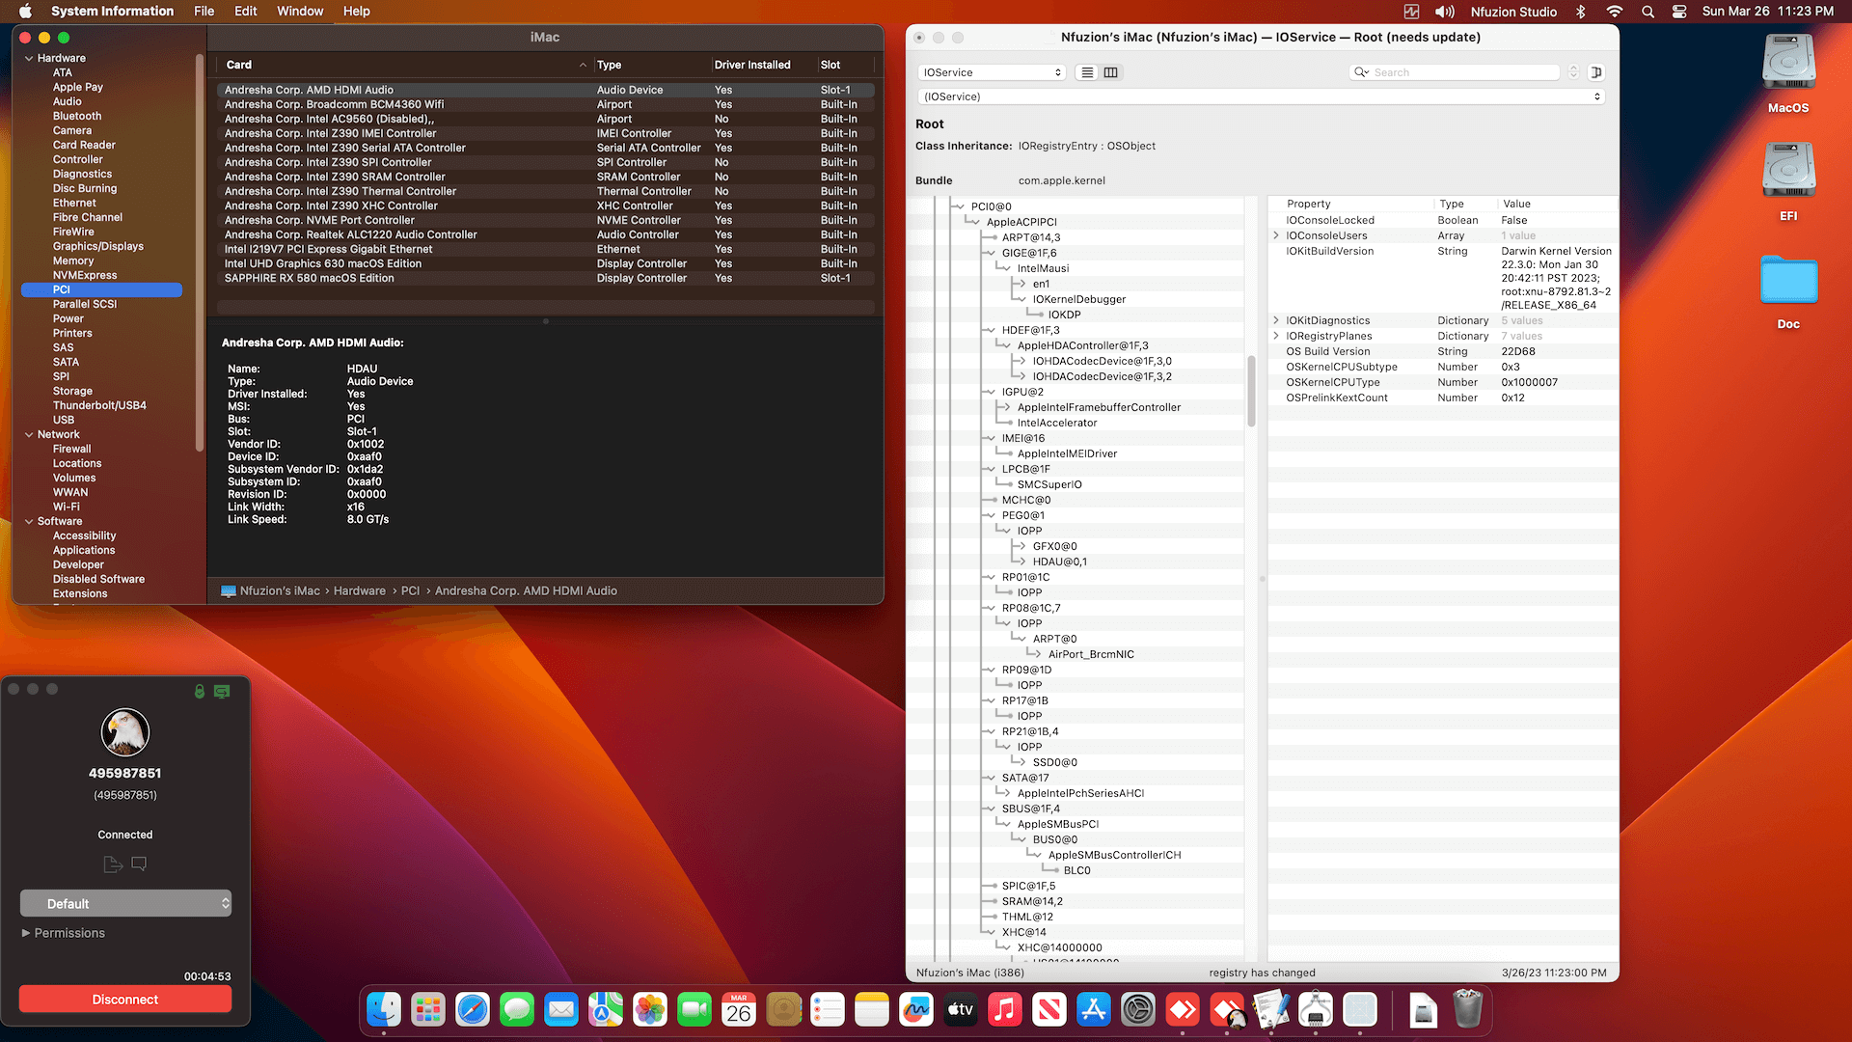This screenshot has height=1042, width=1852.
Task: Collapse the Hardware section in sidebar
Action: [x=29, y=59]
